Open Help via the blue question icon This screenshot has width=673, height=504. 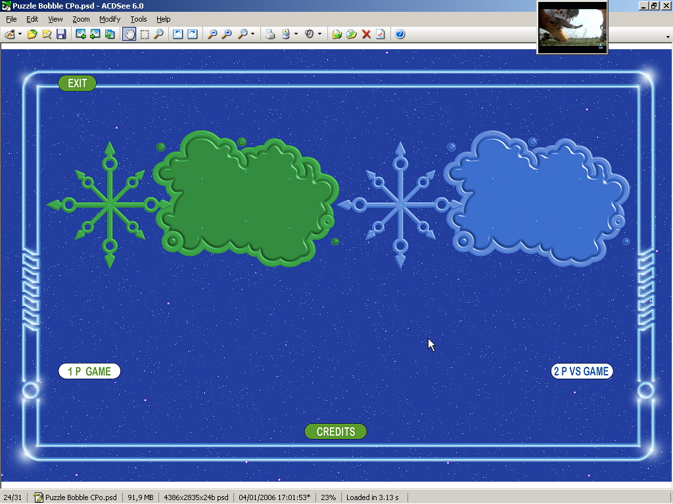click(400, 34)
